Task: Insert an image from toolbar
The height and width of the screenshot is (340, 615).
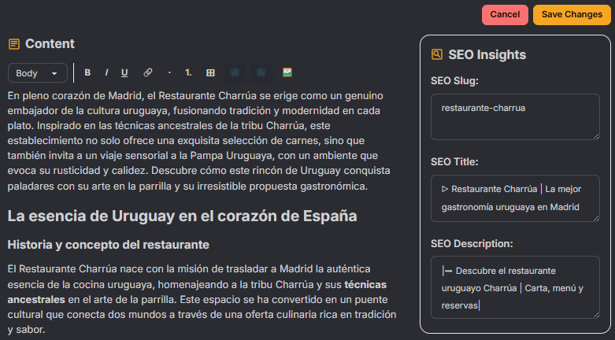Action: [287, 72]
